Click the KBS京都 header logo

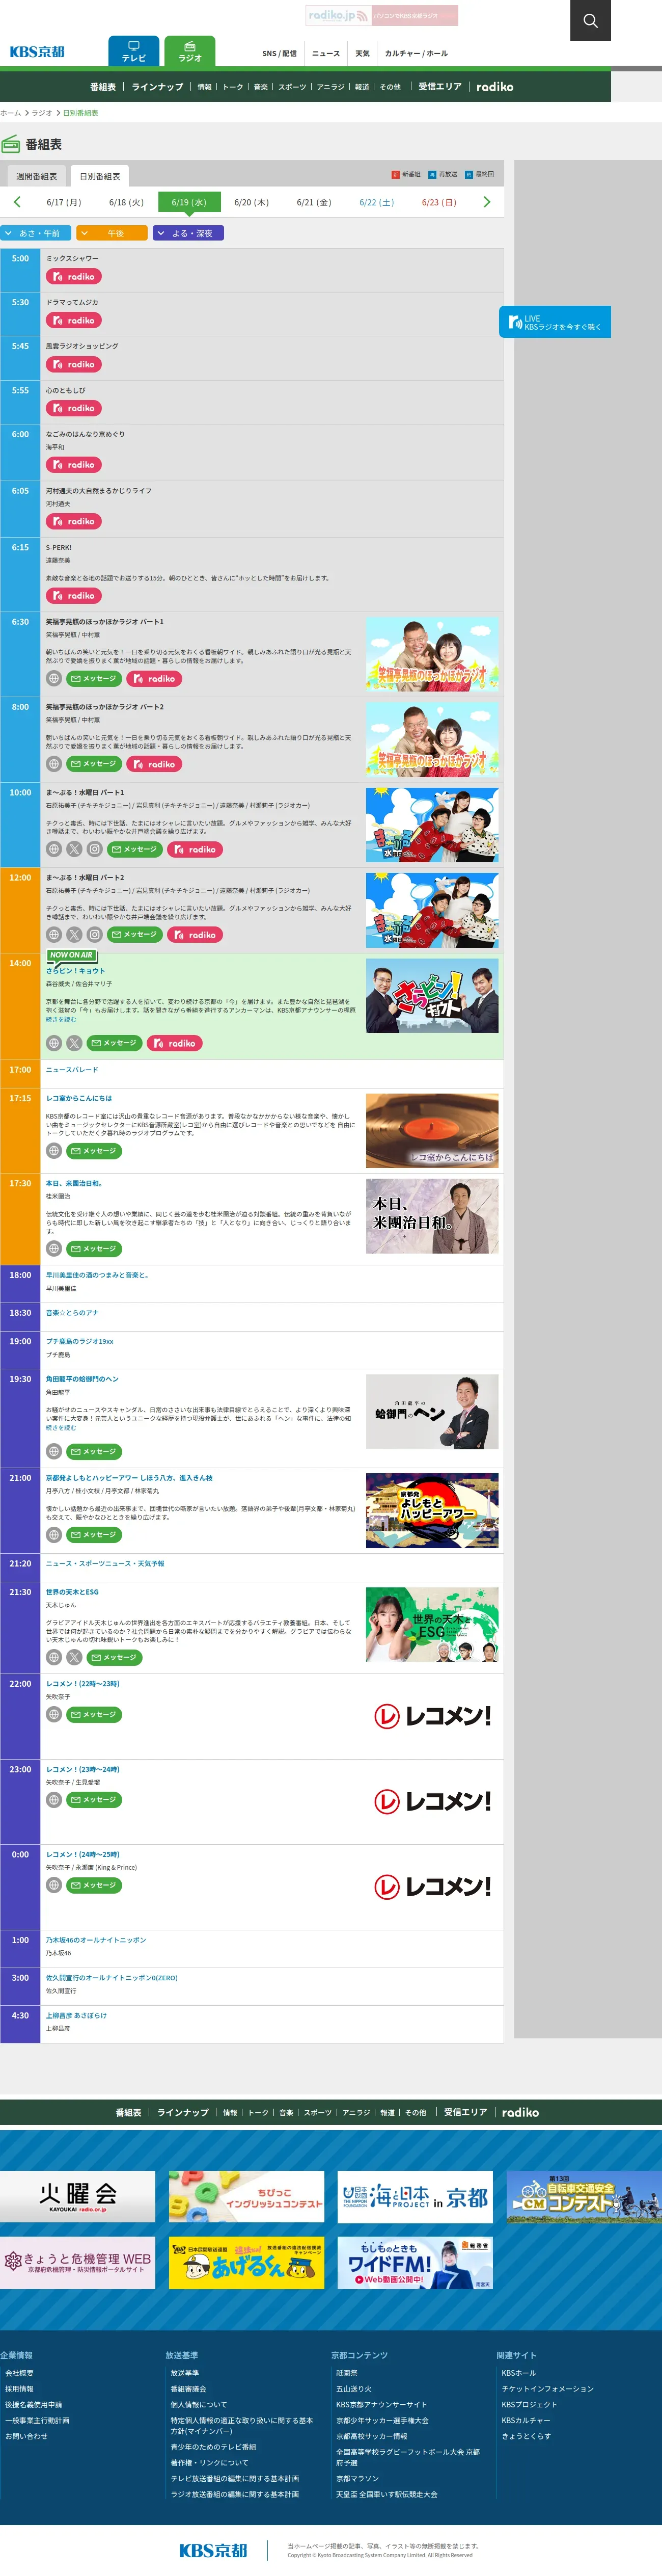37,52
